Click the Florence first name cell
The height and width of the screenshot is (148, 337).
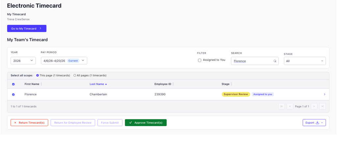click(31, 94)
